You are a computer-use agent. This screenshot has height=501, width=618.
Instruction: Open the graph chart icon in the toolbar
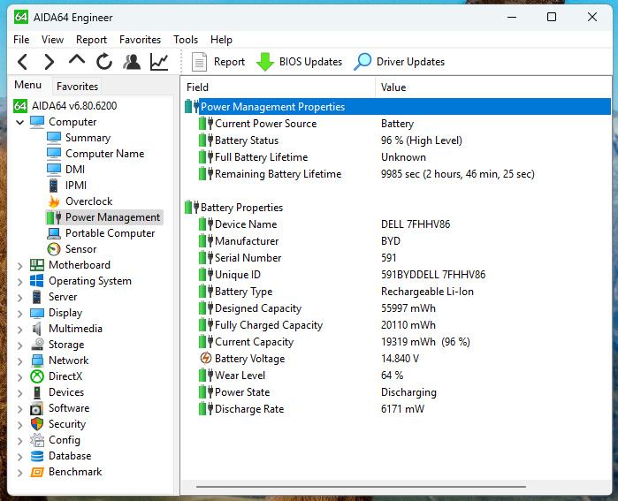159,62
